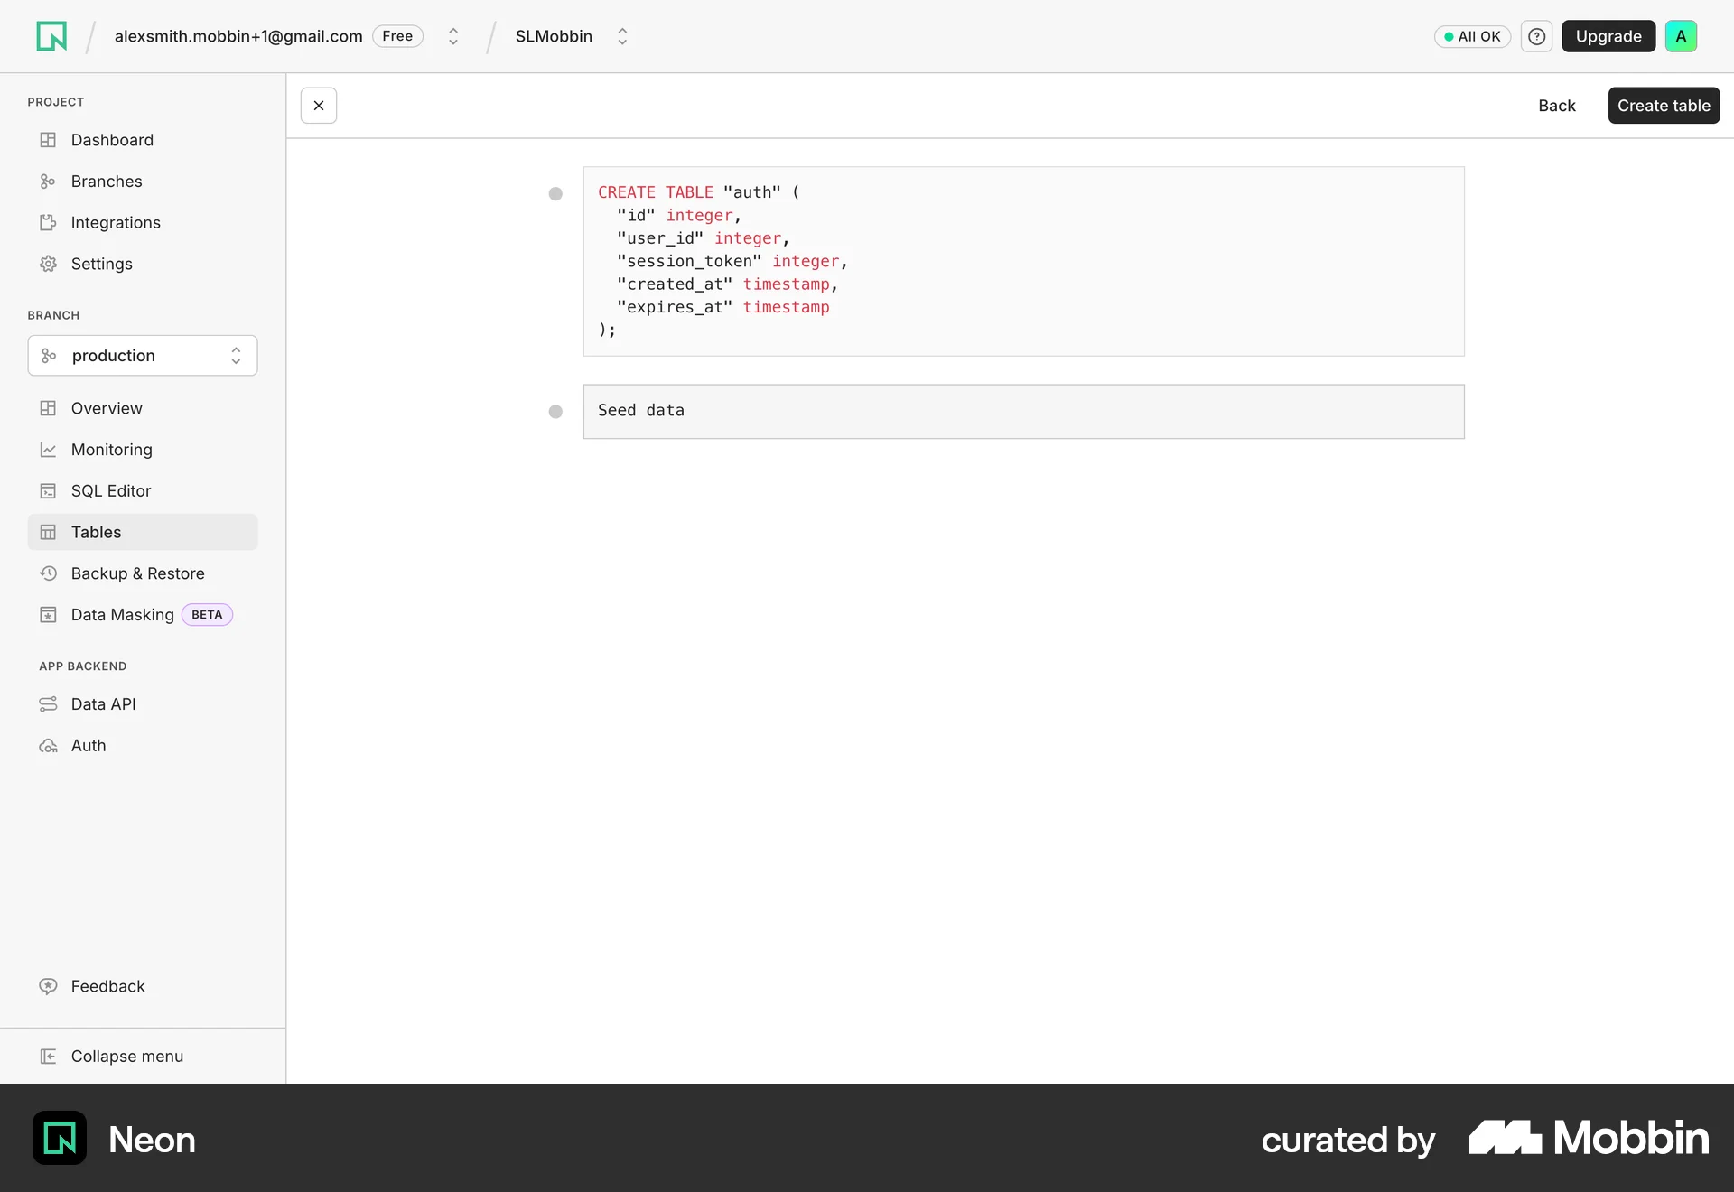Open project Settings
The width and height of the screenshot is (1734, 1192).
(143, 264)
